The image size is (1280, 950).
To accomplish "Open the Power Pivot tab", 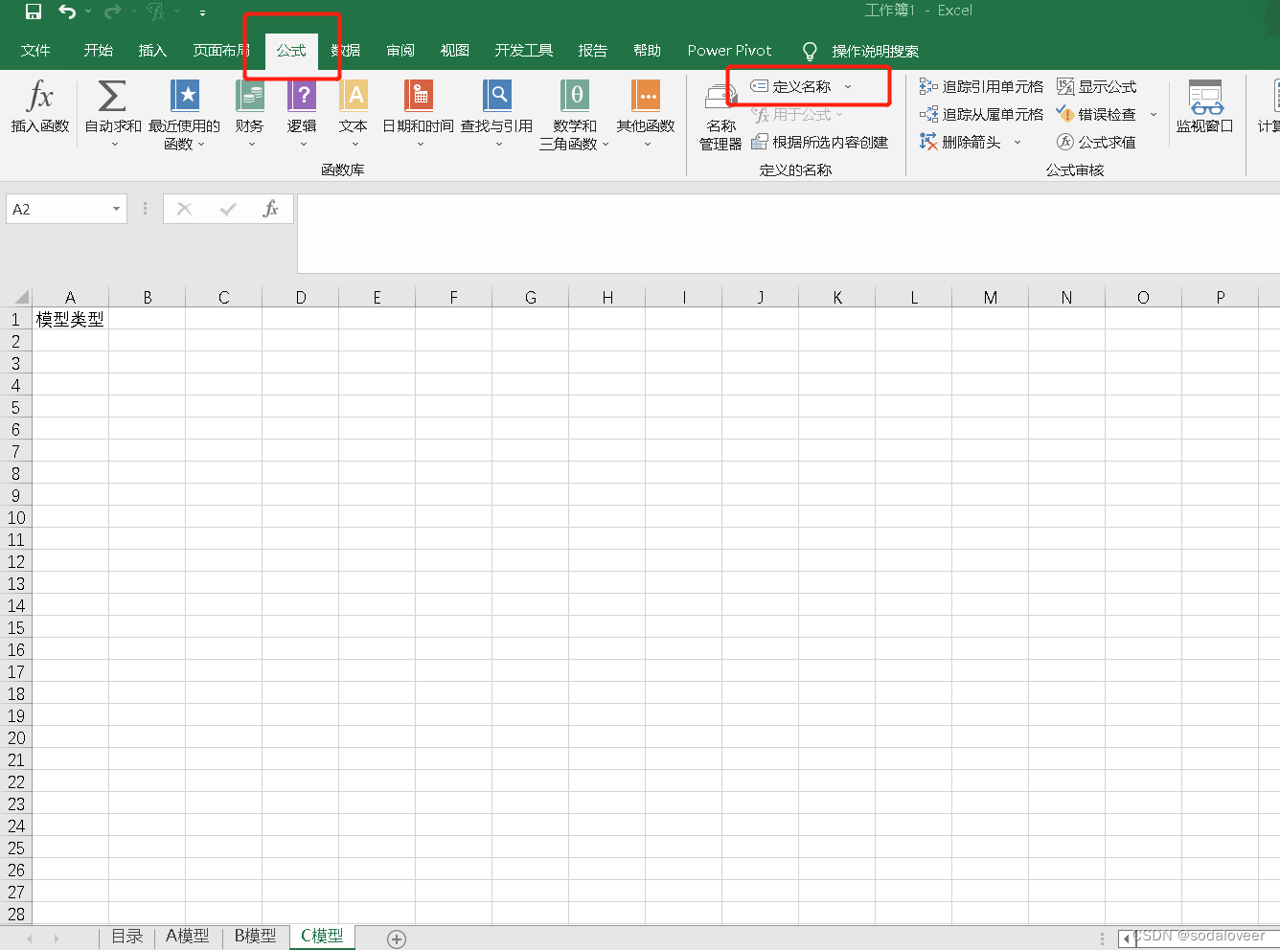I will (x=729, y=51).
